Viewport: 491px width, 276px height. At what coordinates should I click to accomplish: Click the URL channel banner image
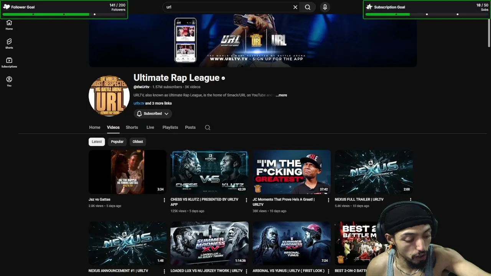pos(253,41)
